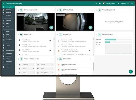Open Time Profiles sidebar clock icon
The width and height of the screenshot is (136, 100).
pos(3,37)
